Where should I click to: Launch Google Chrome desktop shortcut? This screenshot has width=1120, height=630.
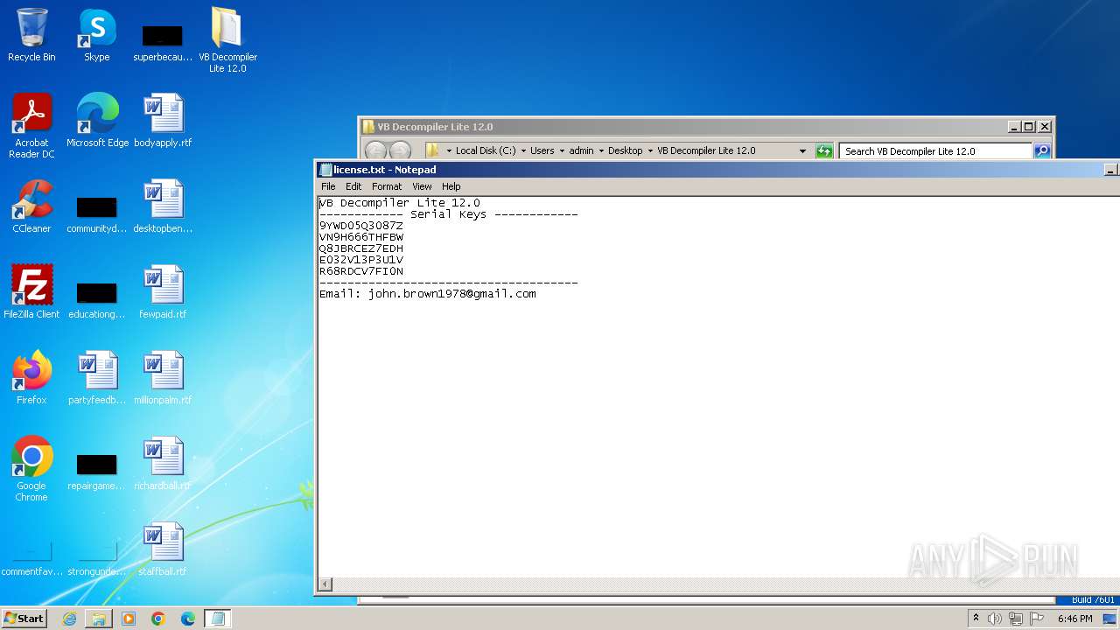pos(31,469)
